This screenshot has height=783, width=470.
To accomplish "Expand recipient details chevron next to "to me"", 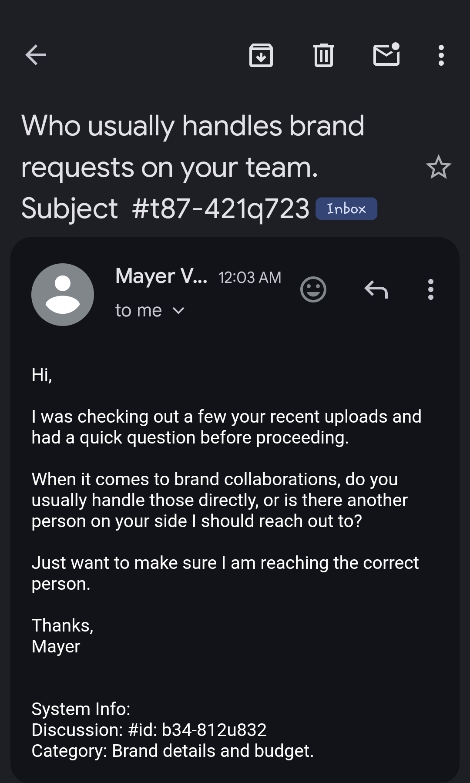I will [179, 311].
